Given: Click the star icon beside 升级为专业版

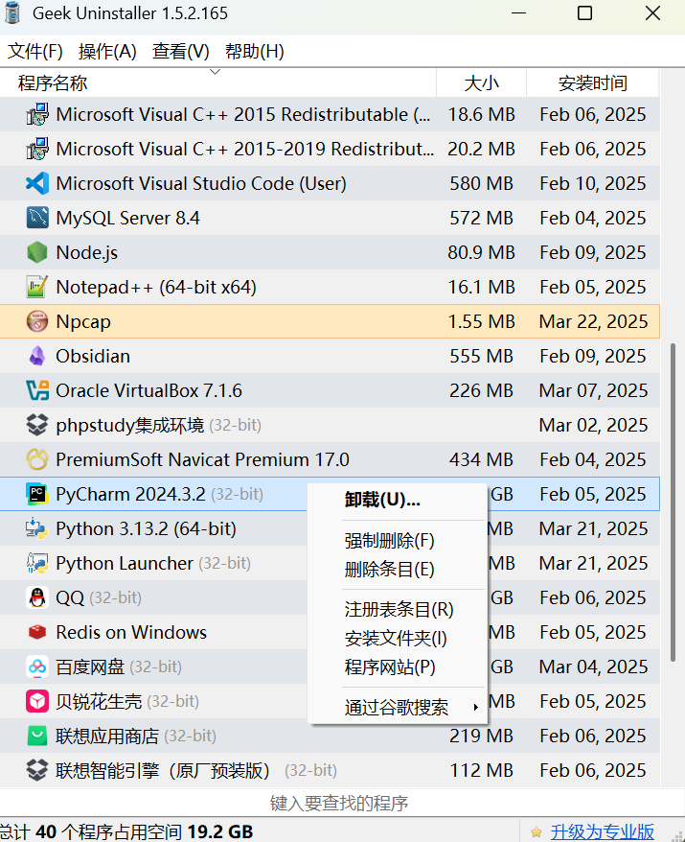Looking at the screenshot, I should click(x=536, y=832).
